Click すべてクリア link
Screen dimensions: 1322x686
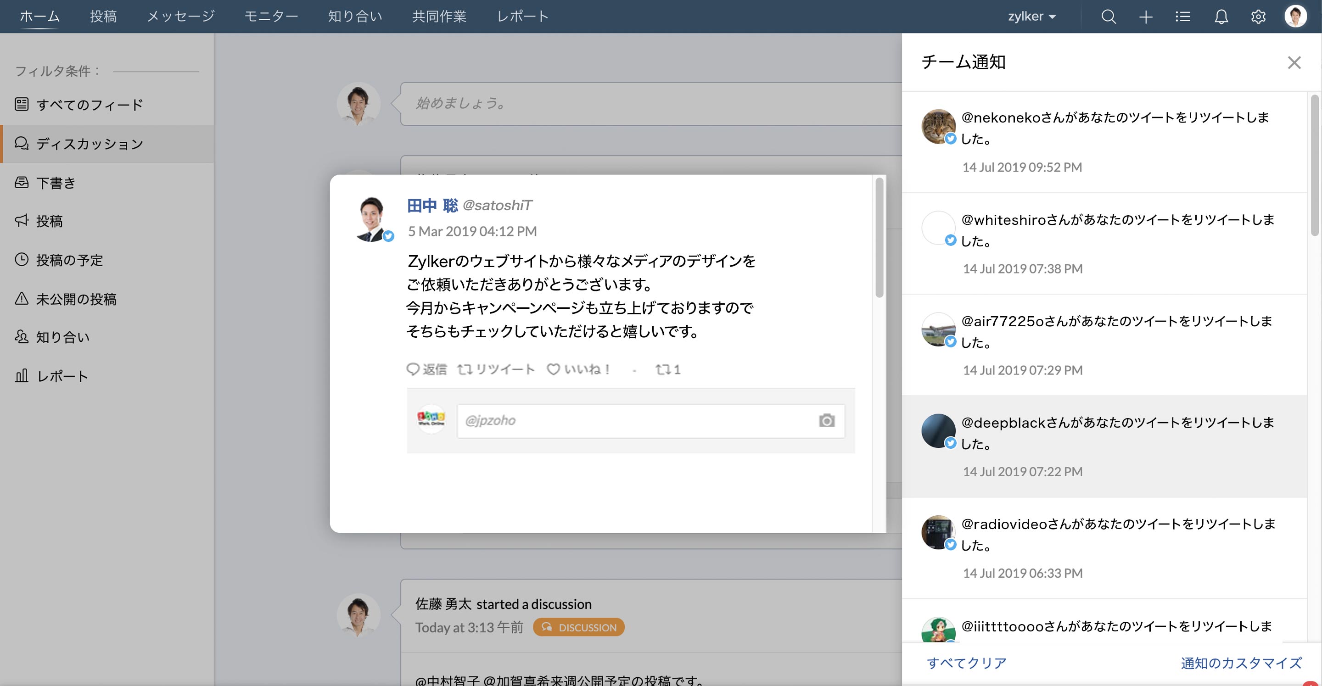click(x=966, y=663)
